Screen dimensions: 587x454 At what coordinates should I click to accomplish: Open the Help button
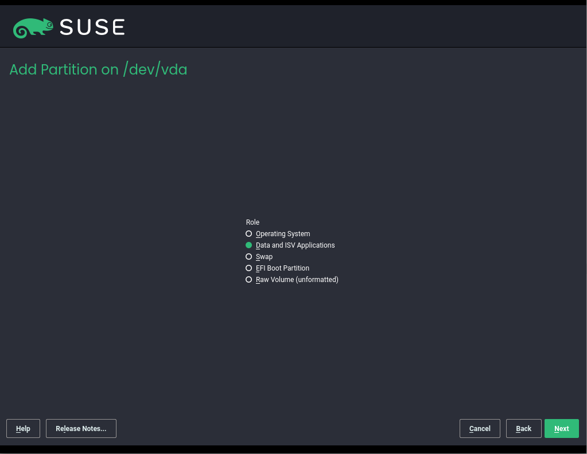coord(23,429)
